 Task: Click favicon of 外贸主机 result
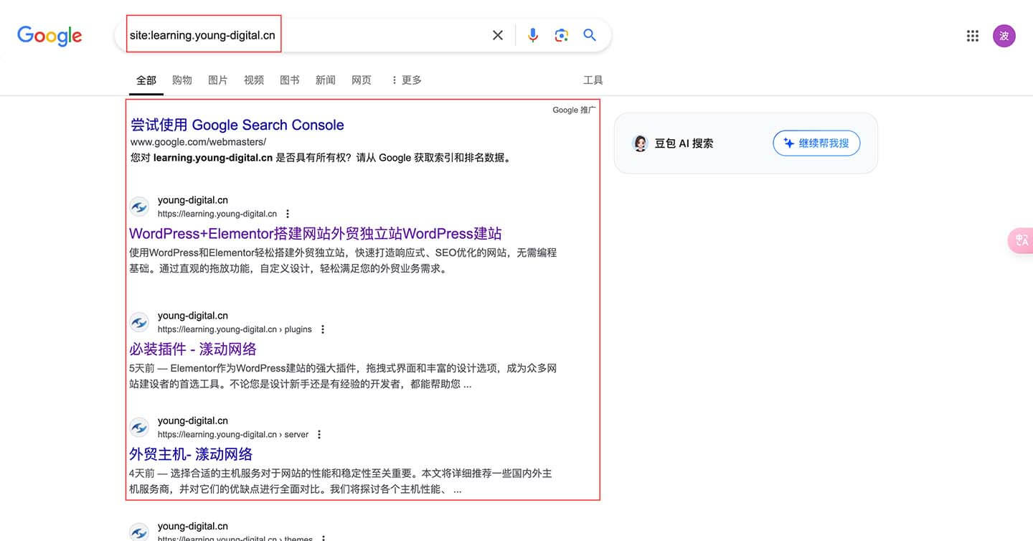139,428
